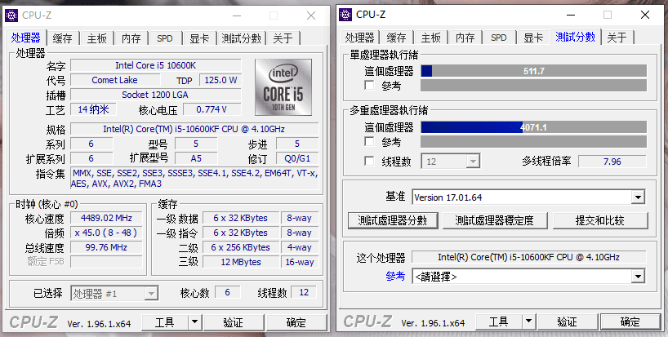Open SPD tab in left window
Viewport: 668px width, 337px height.
[164, 38]
